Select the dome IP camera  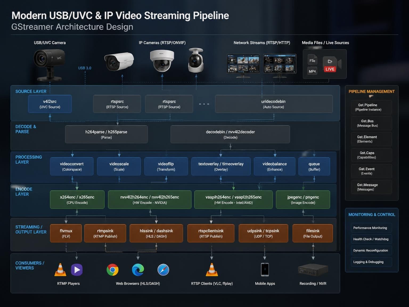pyautogui.click(x=162, y=60)
